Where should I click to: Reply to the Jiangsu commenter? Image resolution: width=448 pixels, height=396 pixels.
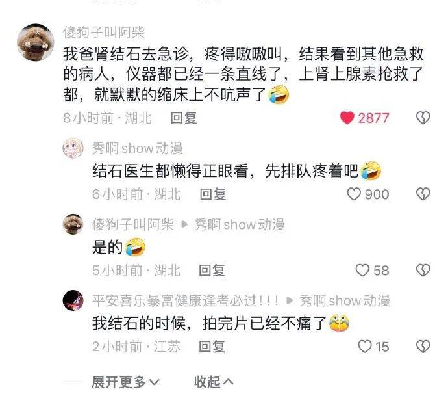coord(212,347)
